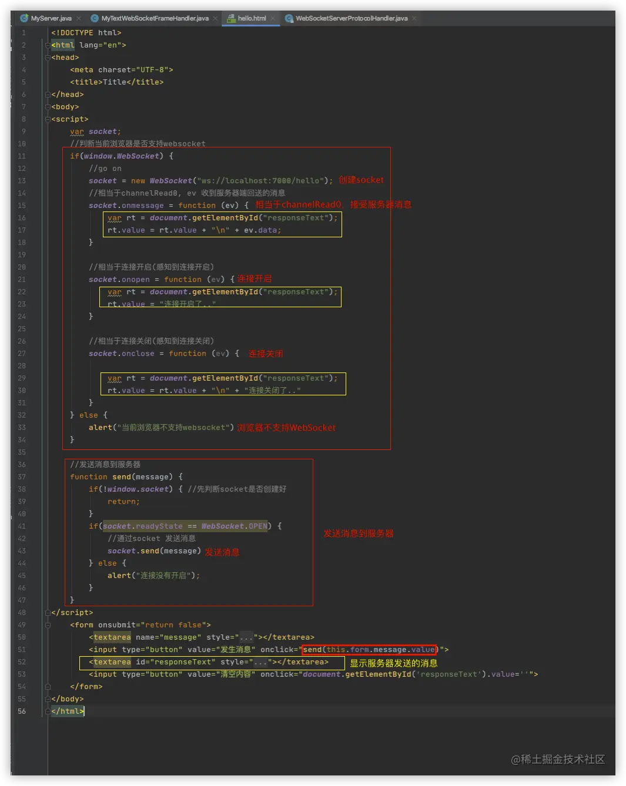Place cursor on <!DOCTYPE html> text

coord(86,33)
